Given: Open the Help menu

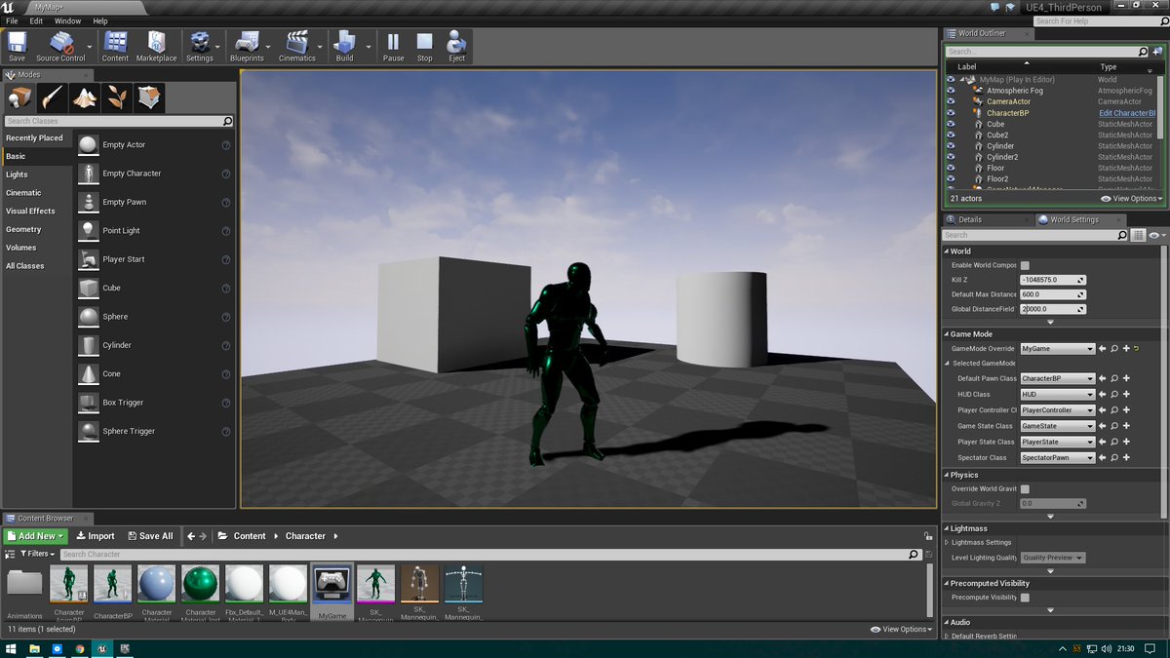Looking at the screenshot, I should tap(100, 20).
